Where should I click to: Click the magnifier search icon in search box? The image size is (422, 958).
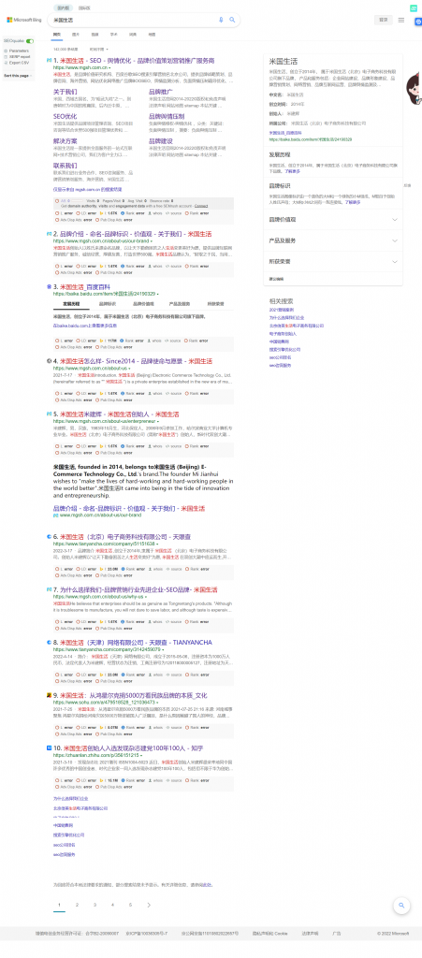(232, 20)
